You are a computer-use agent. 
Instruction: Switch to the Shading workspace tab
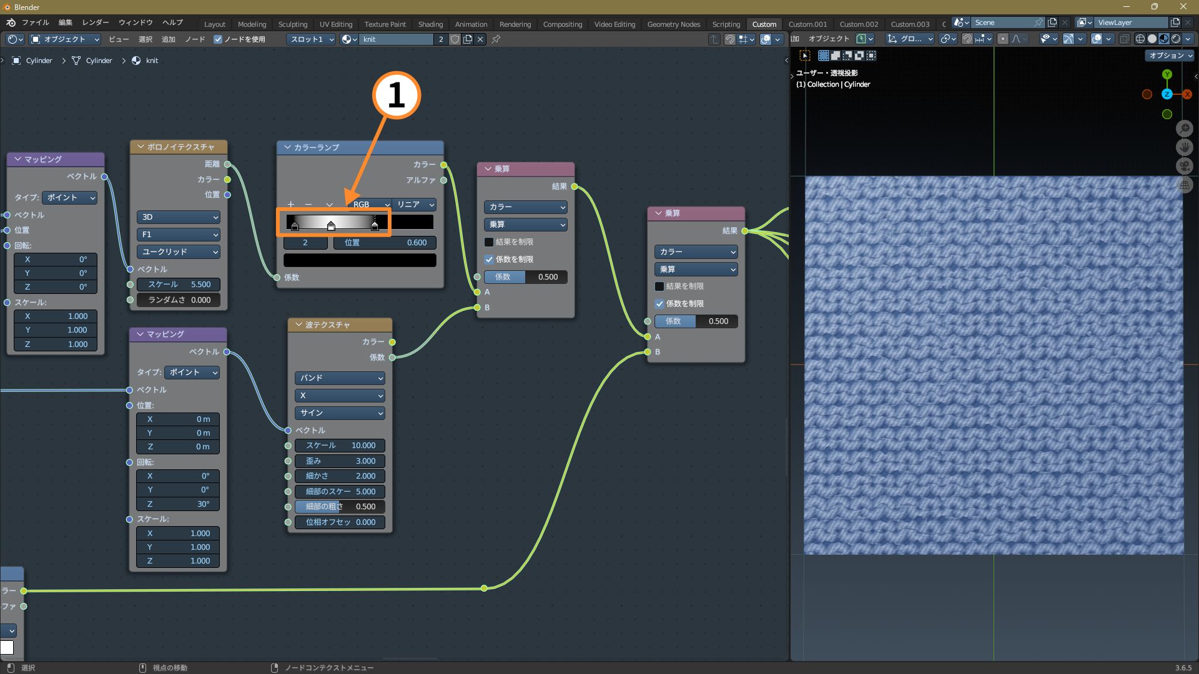[x=430, y=24]
